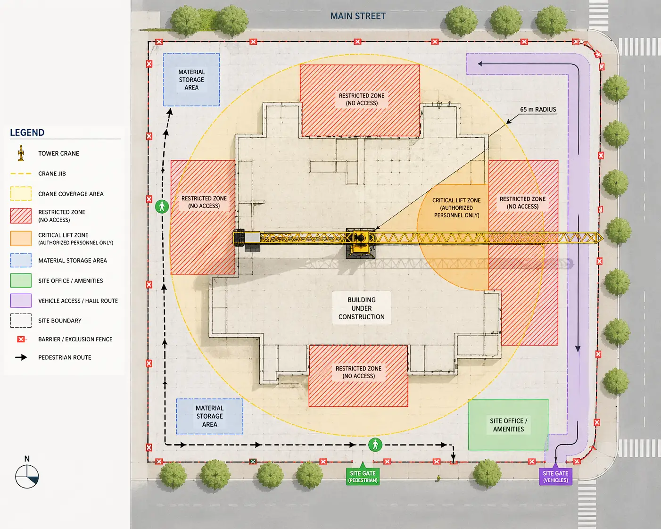
Task: Click the Critical Lift Zone label on map
Action: pos(456,208)
